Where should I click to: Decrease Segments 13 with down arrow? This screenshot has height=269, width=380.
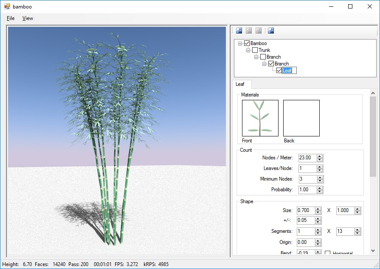[357, 233]
